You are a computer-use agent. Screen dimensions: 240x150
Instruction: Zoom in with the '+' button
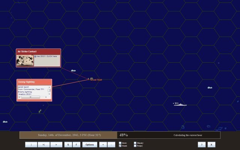click(x=103, y=144)
